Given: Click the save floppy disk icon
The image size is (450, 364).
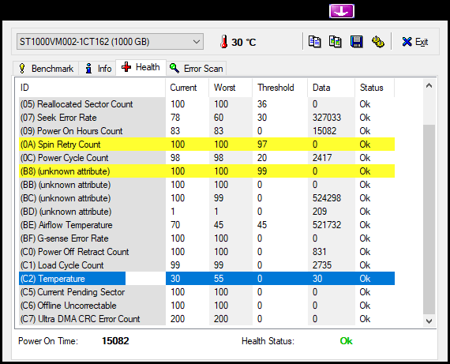Looking at the screenshot, I should [x=356, y=42].
